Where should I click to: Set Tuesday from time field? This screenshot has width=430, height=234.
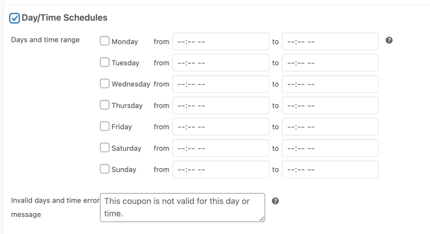[x=221, y=63]
